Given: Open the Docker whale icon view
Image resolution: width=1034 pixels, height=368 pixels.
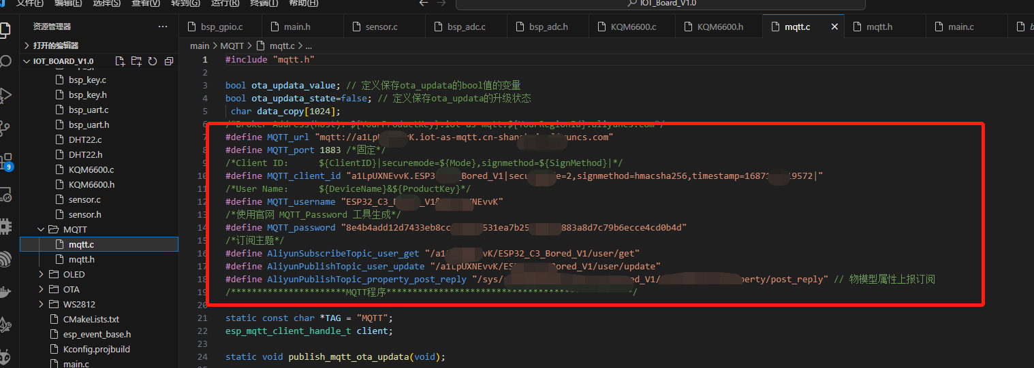Looking at the screenshot, I should pyautogui.click(x=5, y=292).
